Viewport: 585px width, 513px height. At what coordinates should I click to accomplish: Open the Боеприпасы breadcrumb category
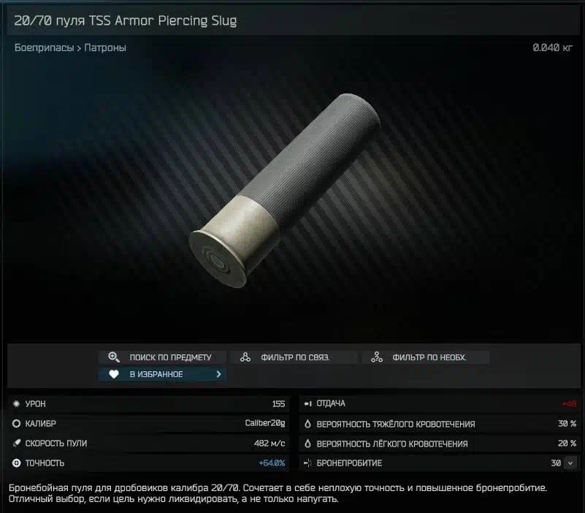[x=44, y=47]
